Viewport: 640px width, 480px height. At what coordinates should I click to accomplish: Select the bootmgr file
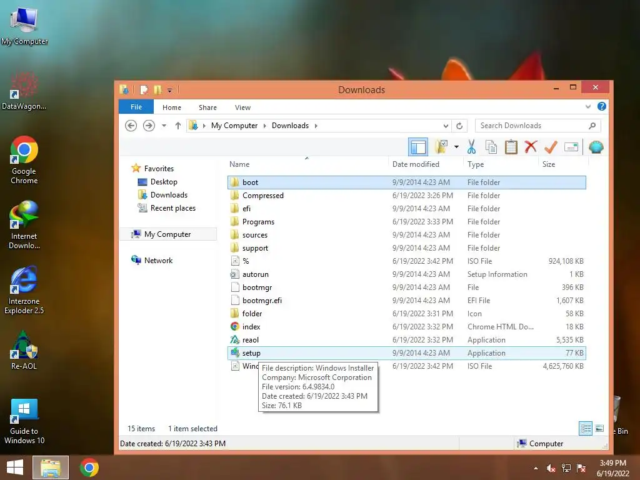pos(406,287)
